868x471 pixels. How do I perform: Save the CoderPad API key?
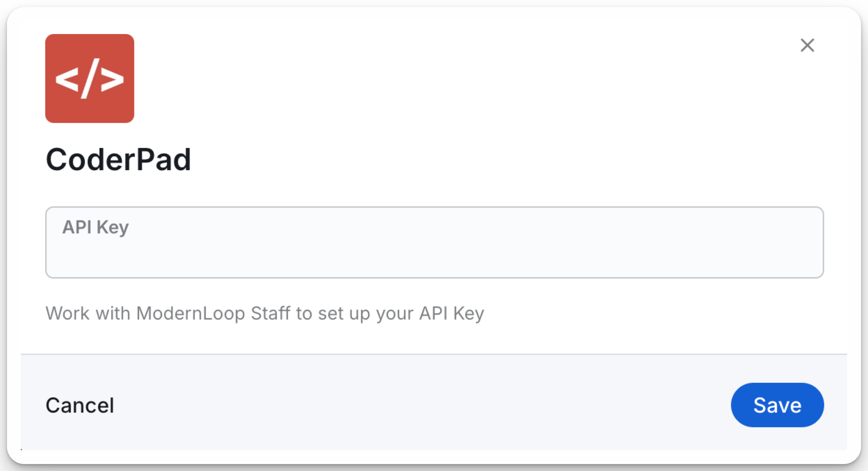[777, 405]
